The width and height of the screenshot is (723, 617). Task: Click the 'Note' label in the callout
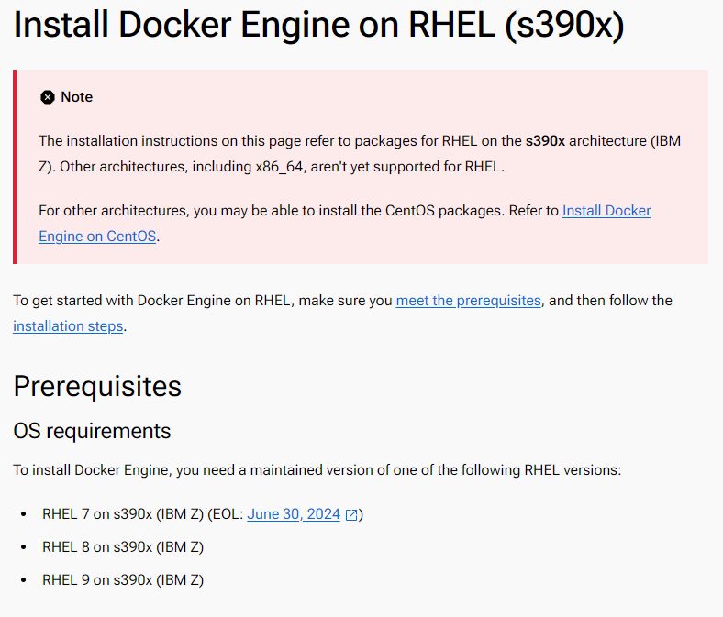[x=76, y=97]
